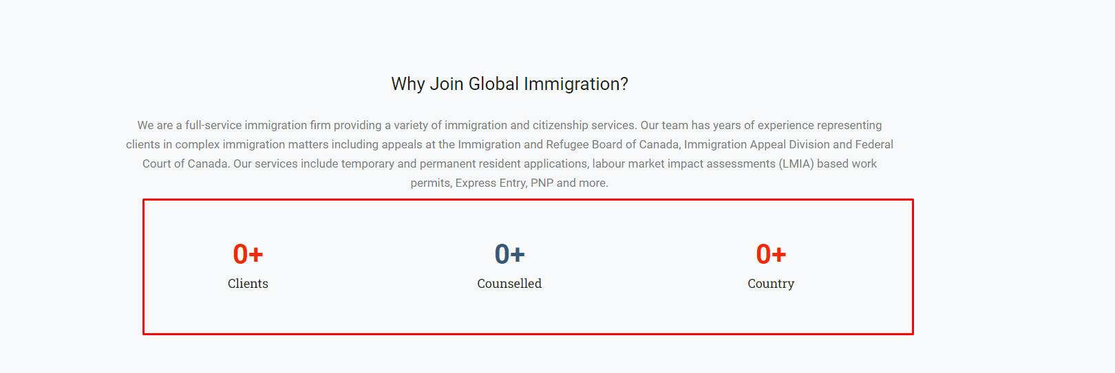Click the blue 0+ counter above Counselled
The height and width of the screenshot is (373, 1115).
click(509, 254)
